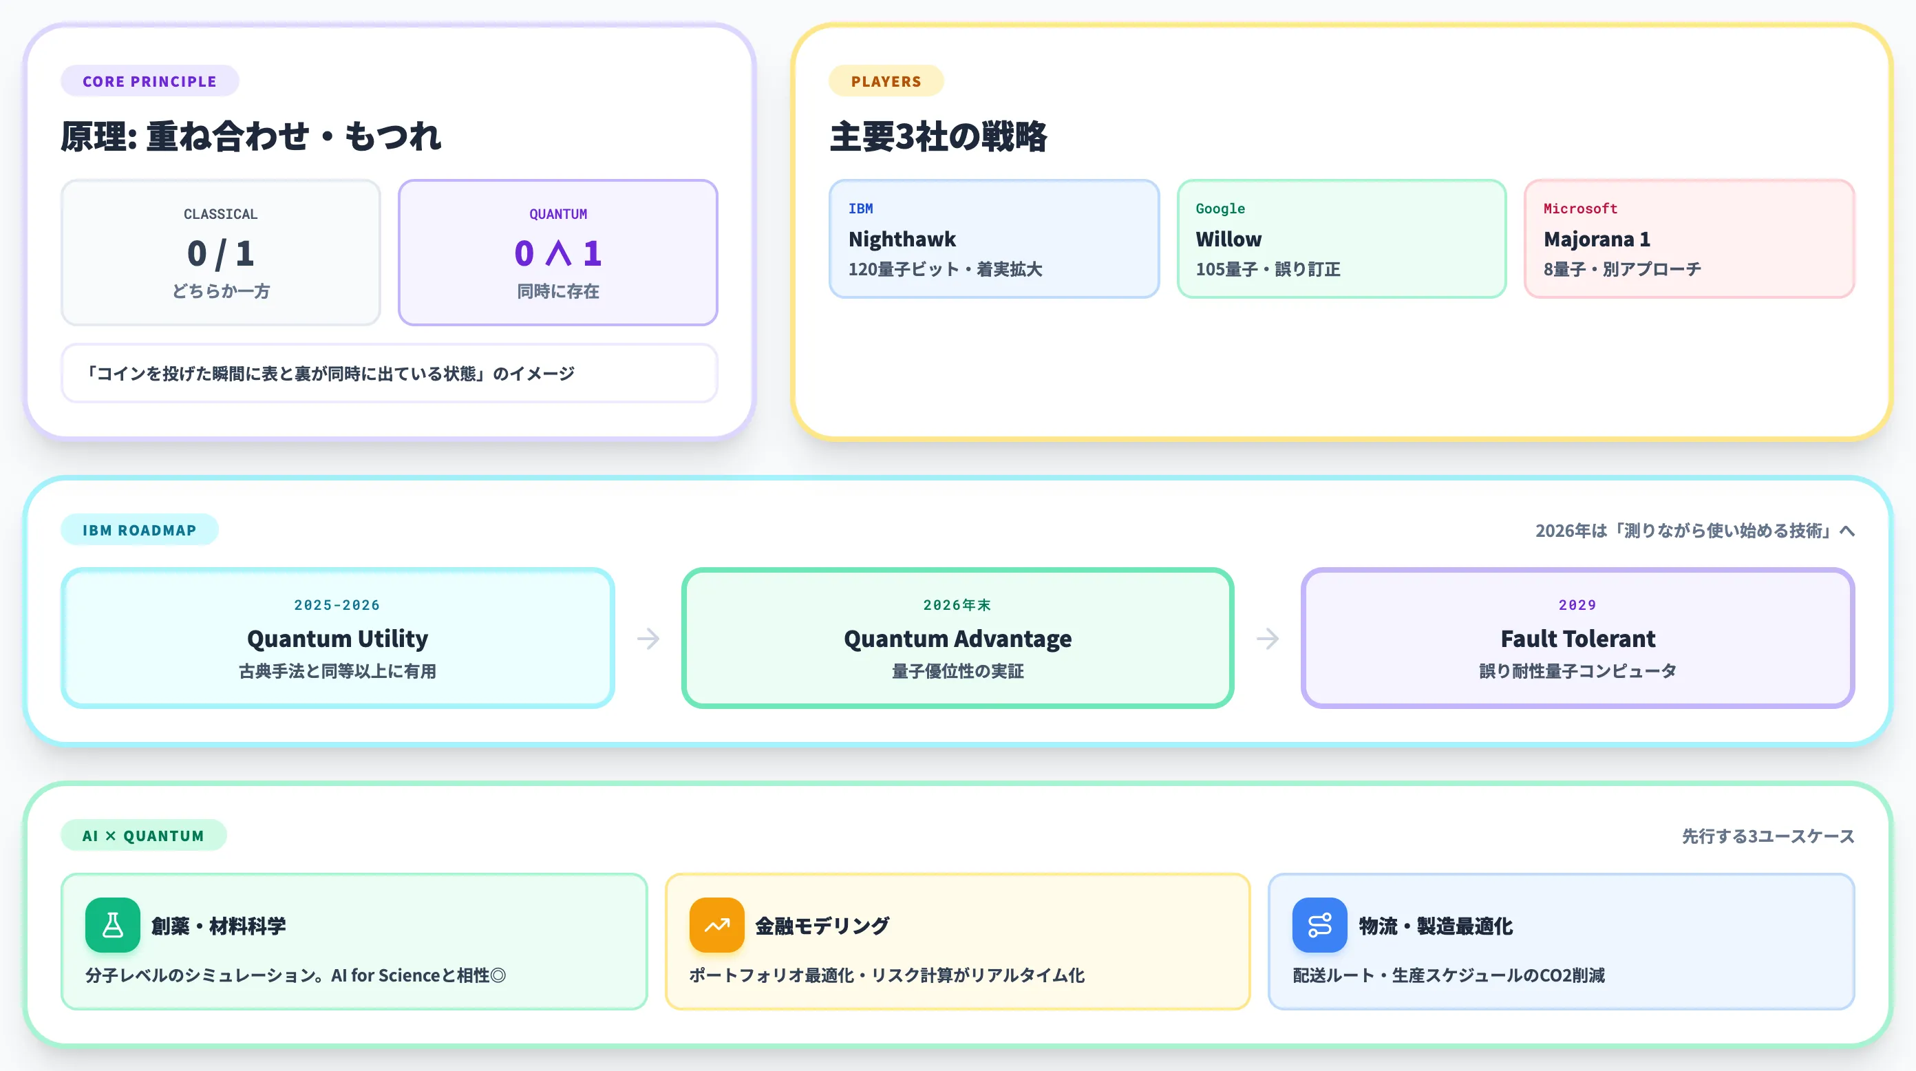Click the arrow between Quantum Advantage and Fault Tolerant
The image size is (1916, 1071).
tap(1268, 638)
